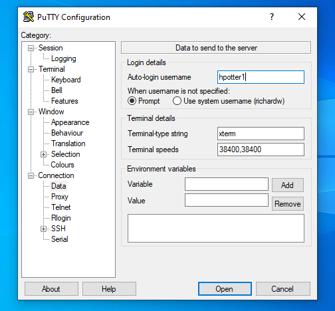
Task: Click the environment Variable field
Action: [x=227, y=184]
